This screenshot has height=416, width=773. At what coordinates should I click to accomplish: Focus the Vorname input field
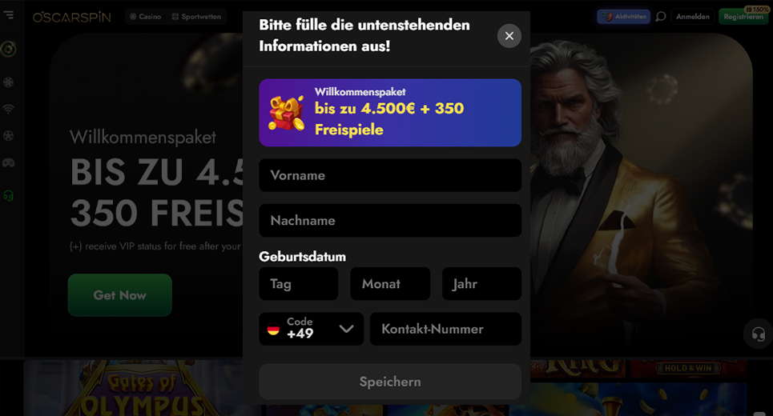(390, 175)
